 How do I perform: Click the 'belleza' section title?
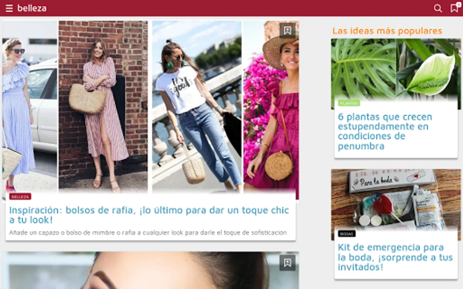click(x=32, y=8)
